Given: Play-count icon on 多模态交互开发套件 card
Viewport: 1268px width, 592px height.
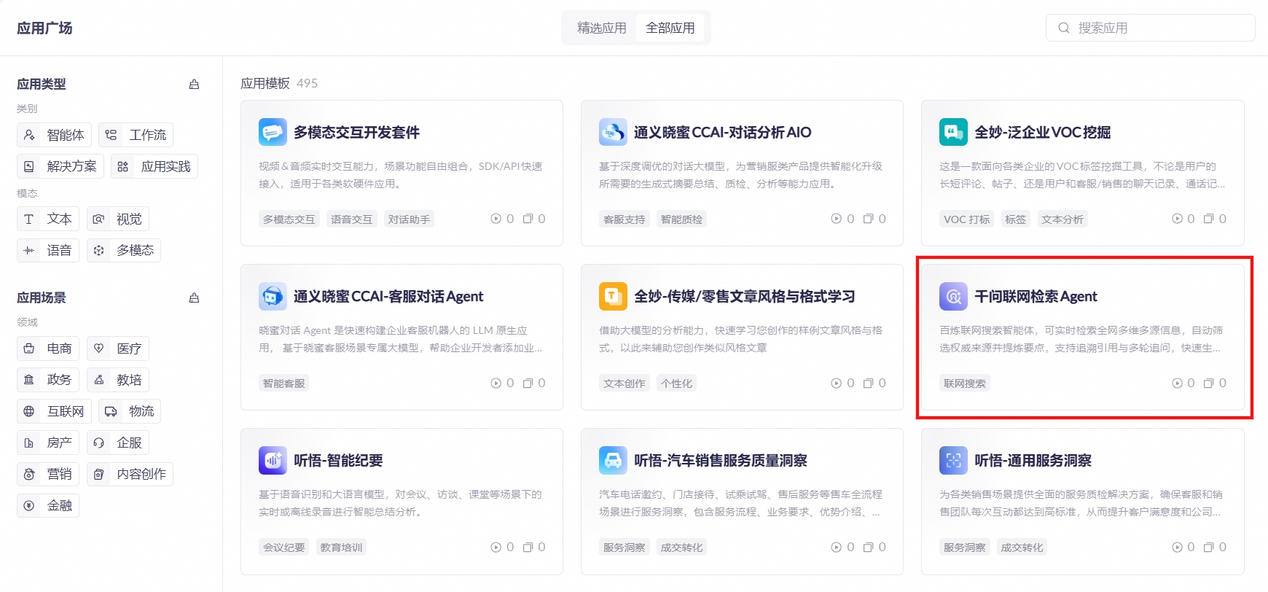Looking at the screenshot, I should point(496,219).
